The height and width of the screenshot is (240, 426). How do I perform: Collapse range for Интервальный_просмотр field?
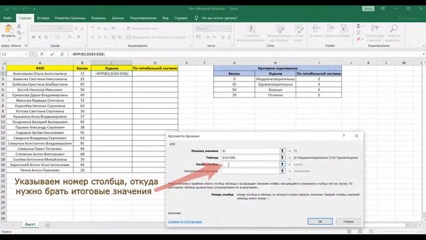(x=282, y=171)
